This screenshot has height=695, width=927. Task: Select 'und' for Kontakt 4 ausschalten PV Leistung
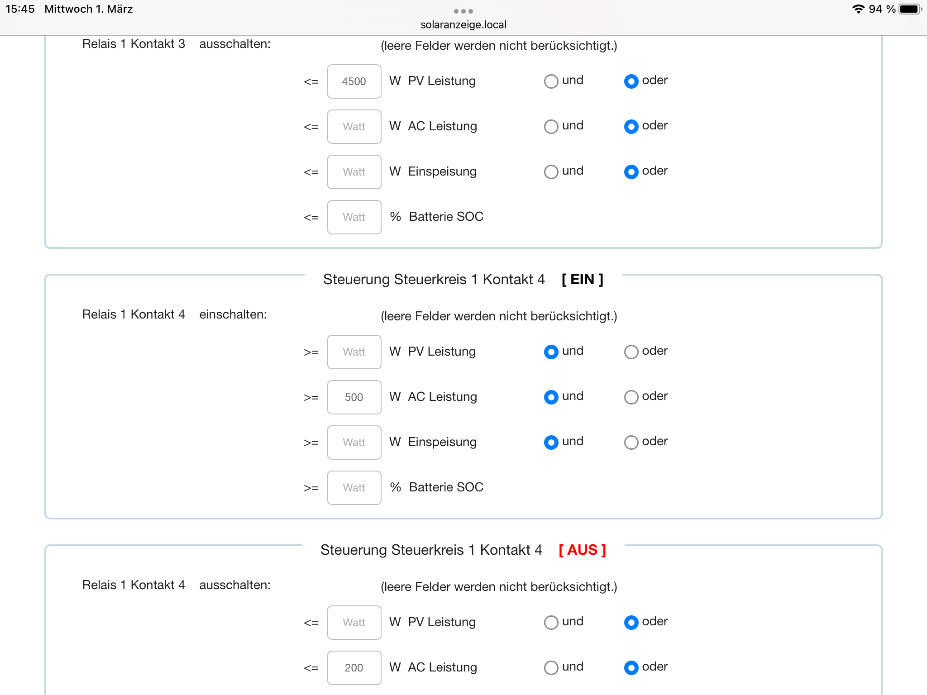(551, 623)
